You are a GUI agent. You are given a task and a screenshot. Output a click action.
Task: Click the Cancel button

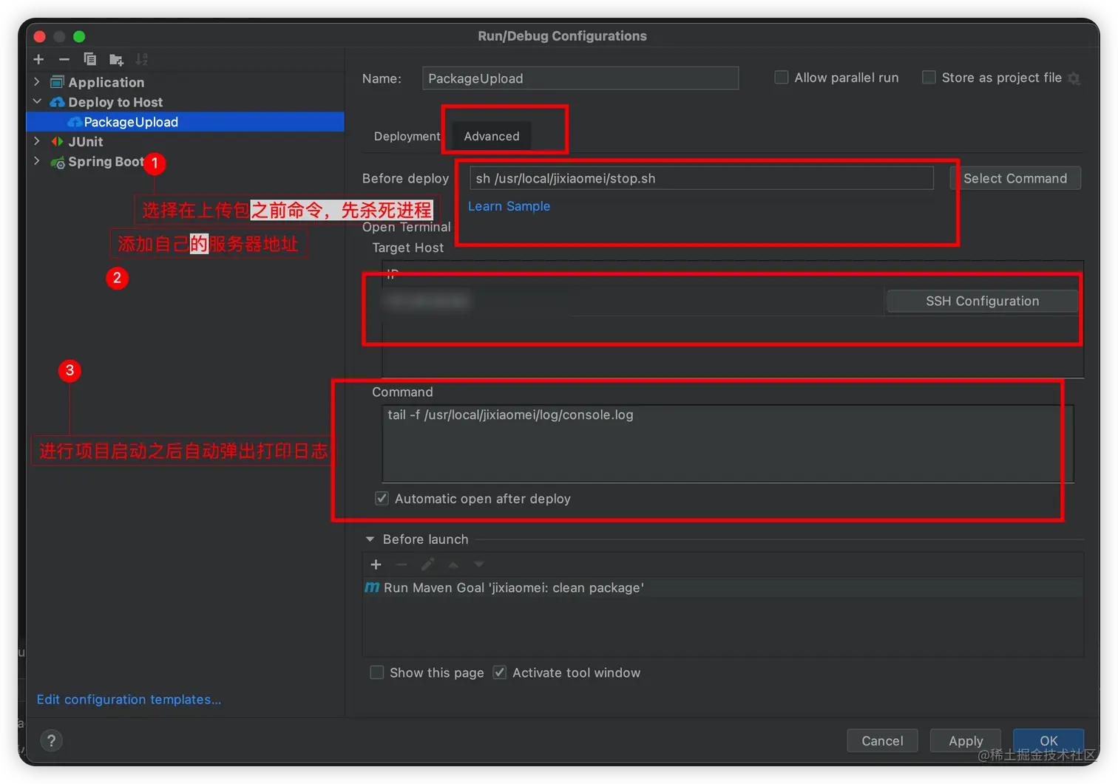[x=882, y=740]
